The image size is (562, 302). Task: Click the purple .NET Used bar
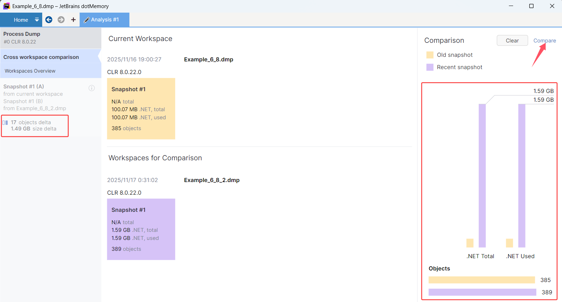click(522, 176)
